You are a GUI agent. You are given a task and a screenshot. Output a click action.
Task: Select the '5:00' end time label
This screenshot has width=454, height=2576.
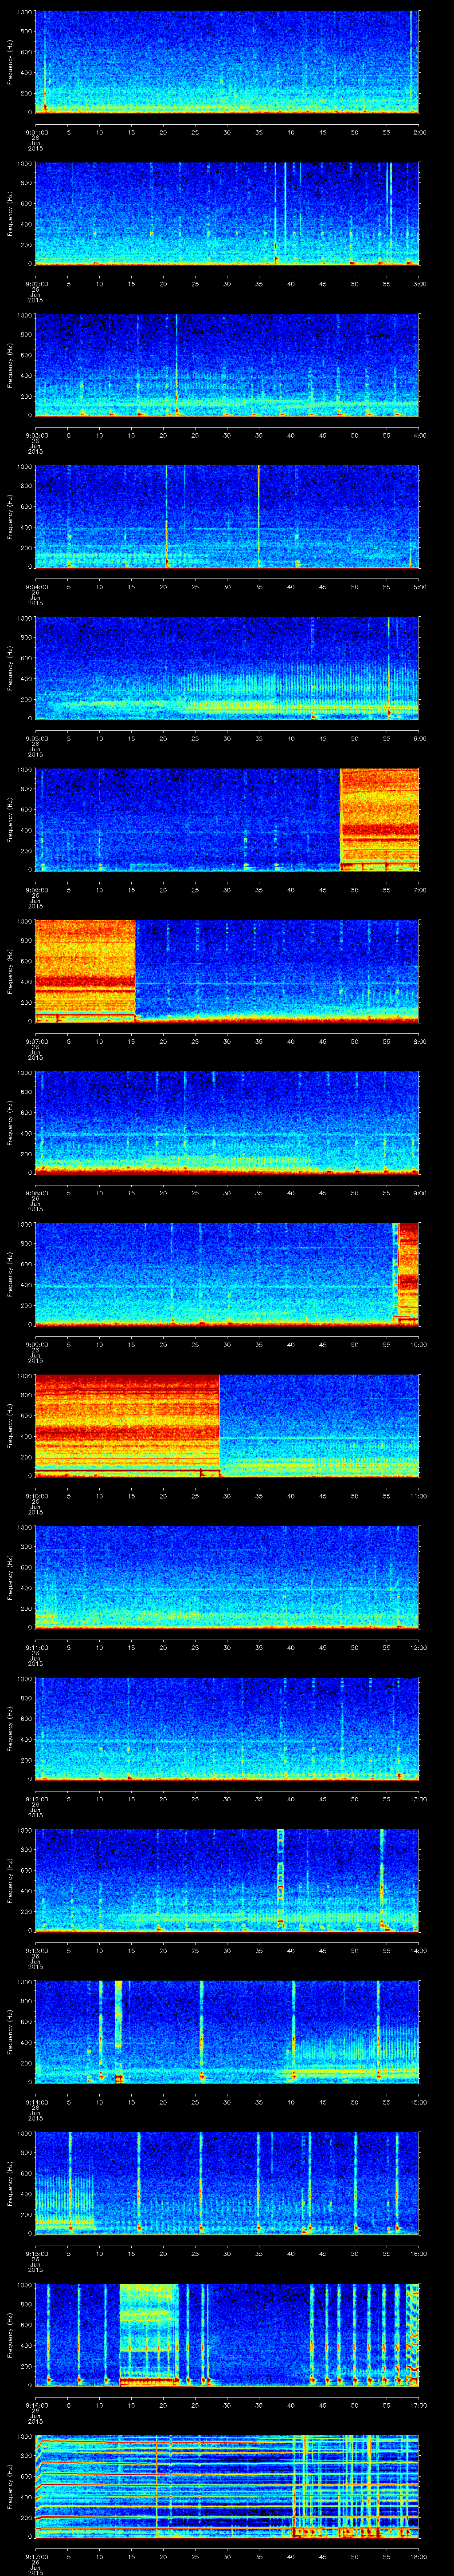pos(420,587)
